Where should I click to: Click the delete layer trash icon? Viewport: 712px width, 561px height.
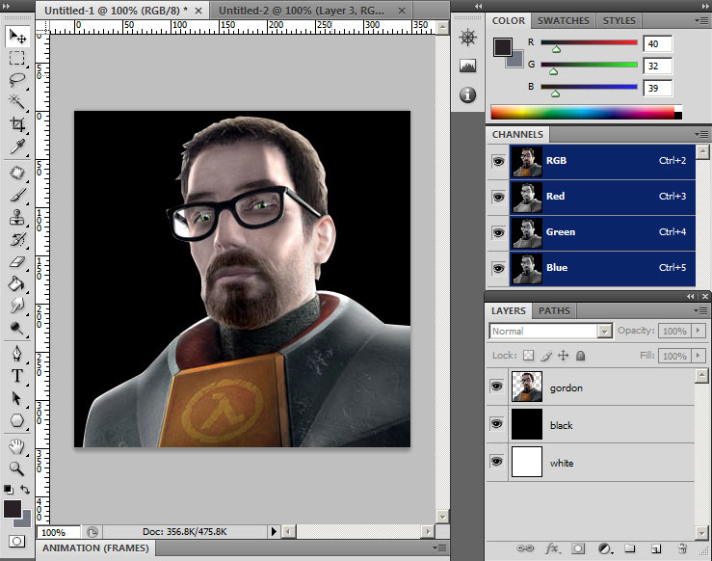[682, 548]
